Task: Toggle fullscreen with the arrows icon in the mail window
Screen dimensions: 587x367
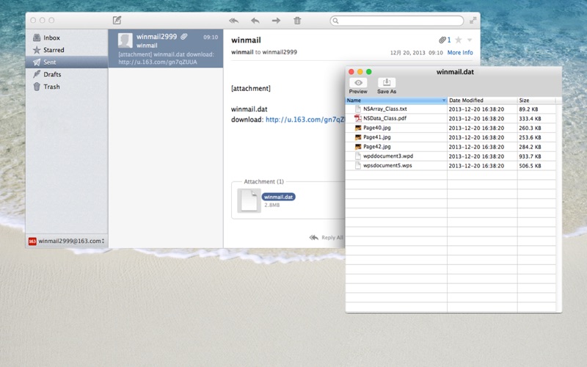Action: coord(473,21)
